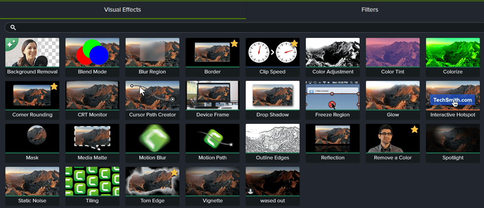Select the Corner Rounding effect thumbnail
The image size is (484, 208).
(x=32, y=96)
